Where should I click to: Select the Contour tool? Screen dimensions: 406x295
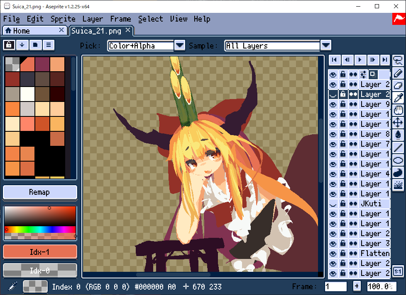398,172
